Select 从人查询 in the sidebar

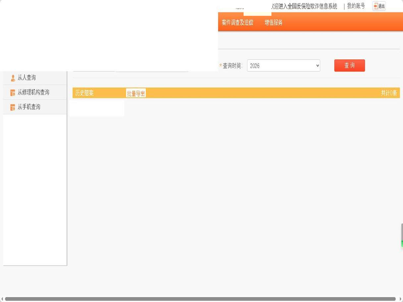[27, 78]
